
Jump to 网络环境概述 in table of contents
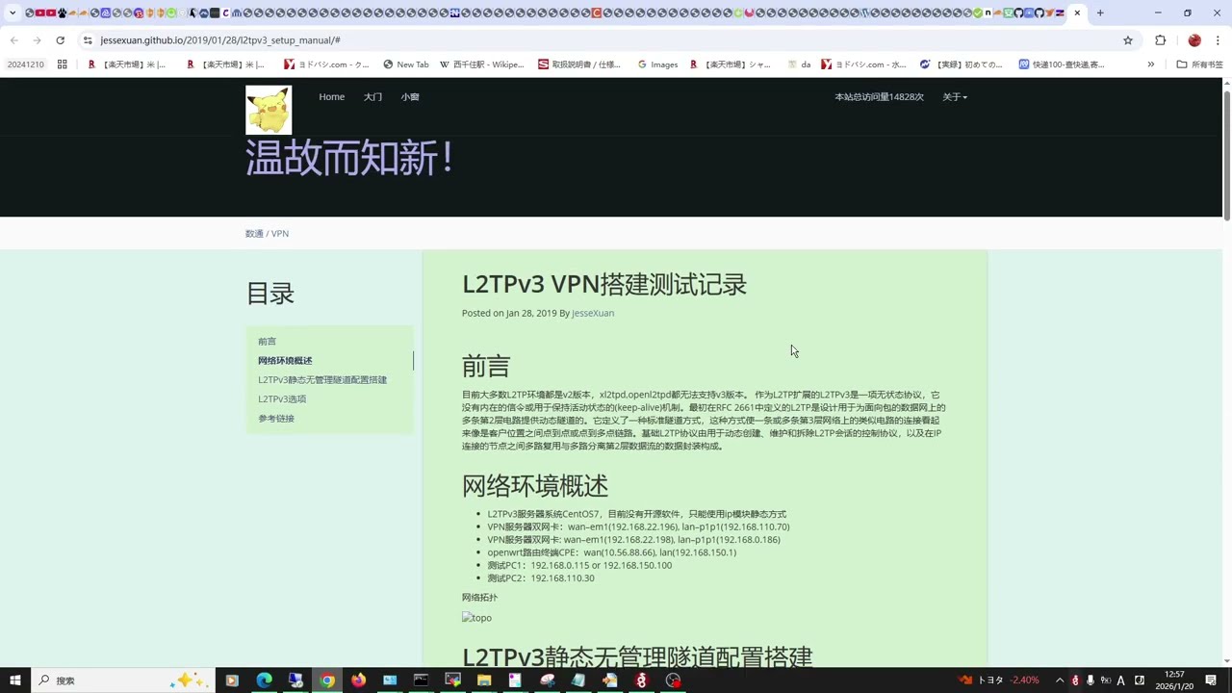coord(285,361)
